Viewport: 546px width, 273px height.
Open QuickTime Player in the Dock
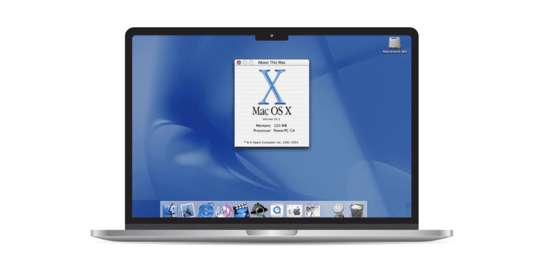(277, 210)
